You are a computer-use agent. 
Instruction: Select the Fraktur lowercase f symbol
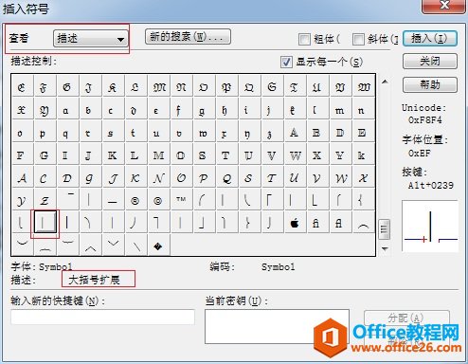click(178, 110)
